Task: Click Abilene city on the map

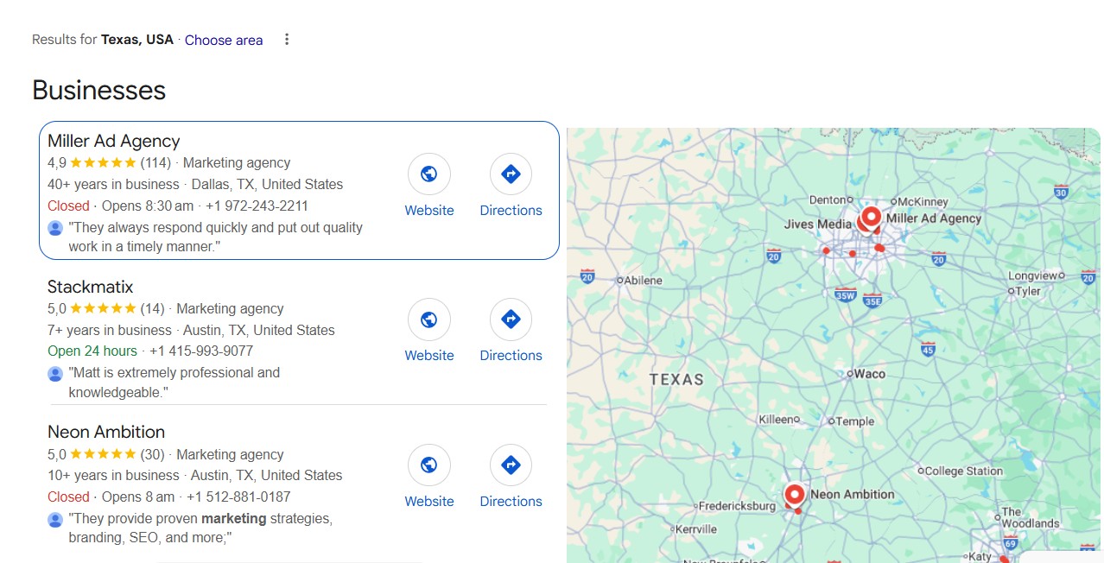Action: 639,280
